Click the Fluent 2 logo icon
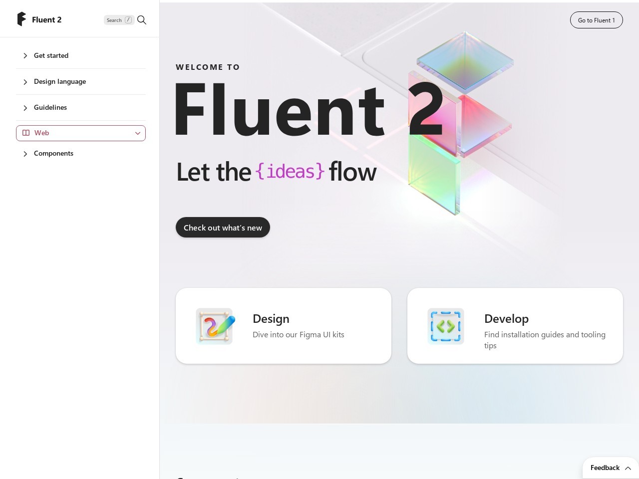 click(21, 19)
